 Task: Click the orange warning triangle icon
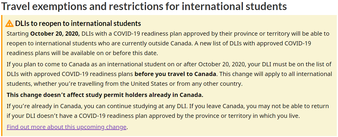coord(9,23)
